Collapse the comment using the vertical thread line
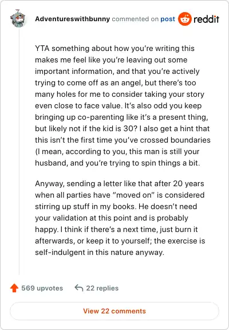The height and width of the screenshot is (330, 229). 19,151
